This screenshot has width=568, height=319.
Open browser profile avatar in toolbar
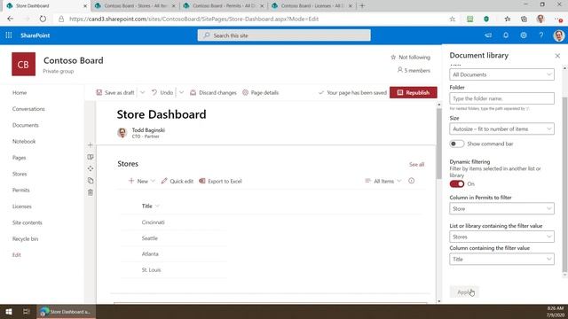(x=540, y=19)
